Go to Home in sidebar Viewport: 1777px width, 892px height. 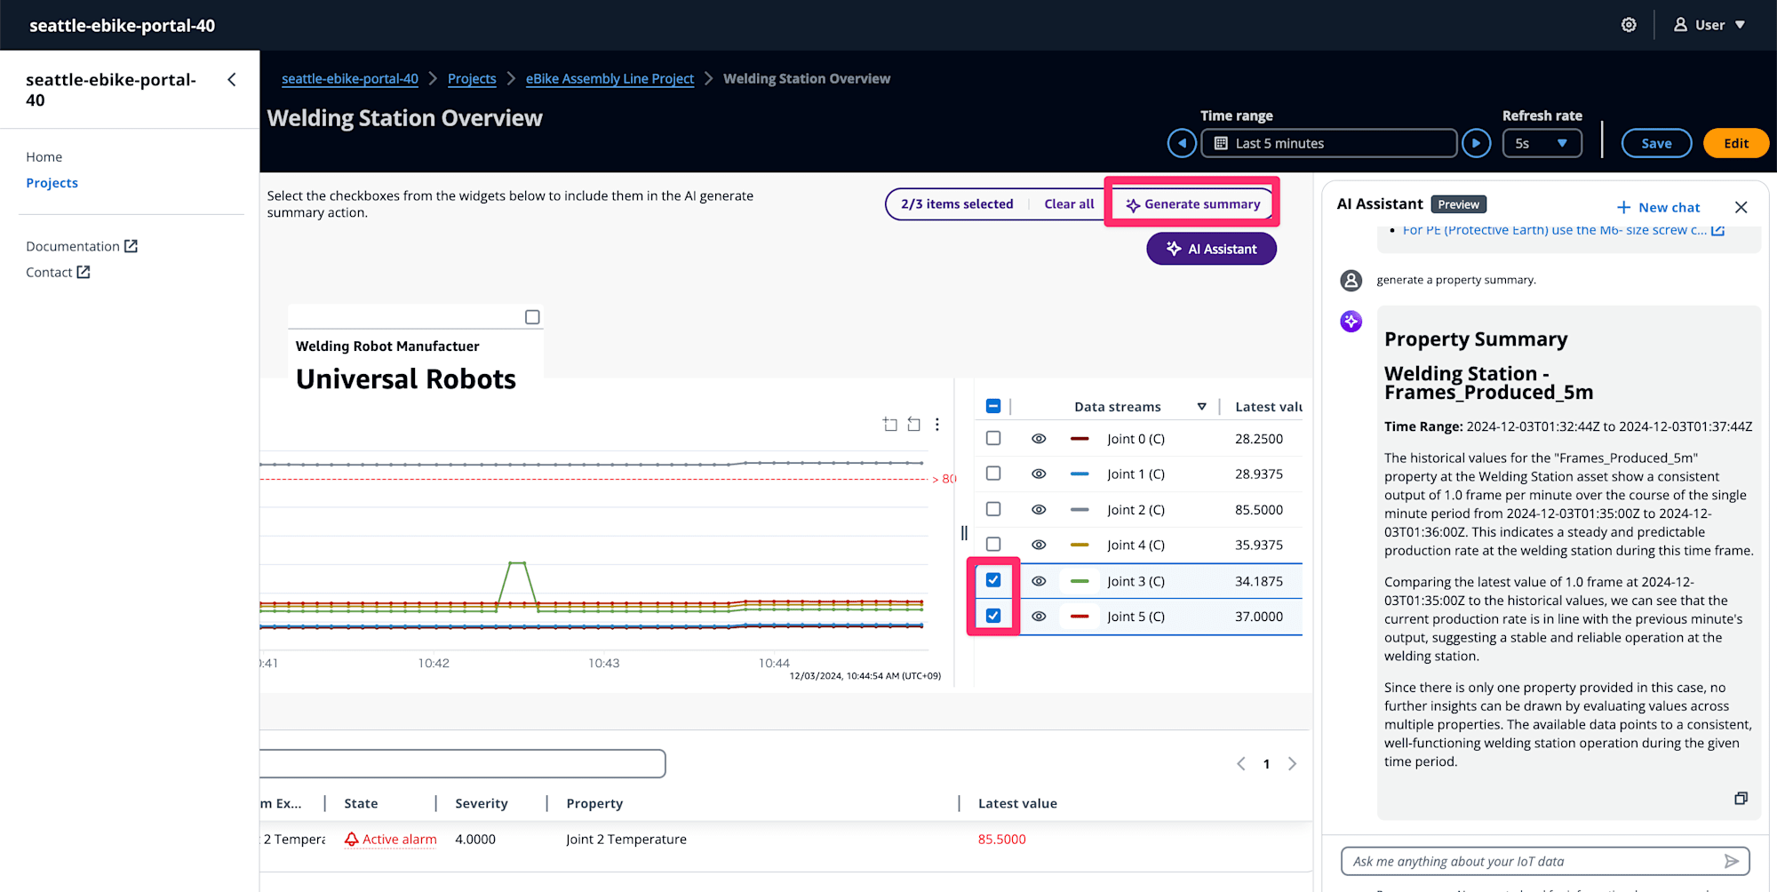44,157
